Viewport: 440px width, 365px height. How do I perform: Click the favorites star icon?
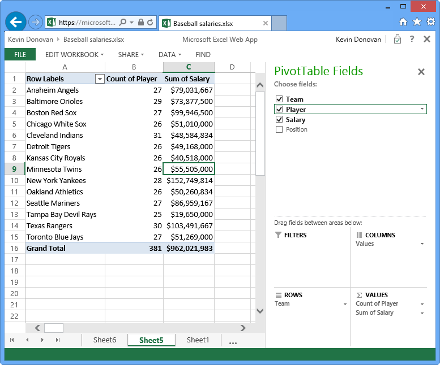coord(417,22)
